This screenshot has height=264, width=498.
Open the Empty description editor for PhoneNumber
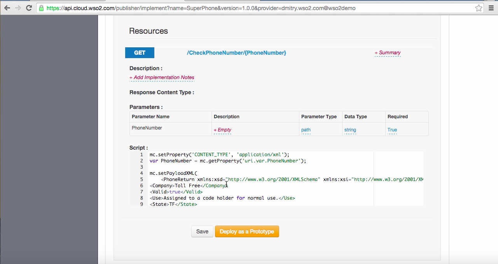[x=222, y=129]
